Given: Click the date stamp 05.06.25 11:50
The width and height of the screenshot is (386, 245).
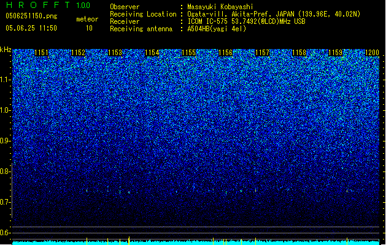Looking at the screenshot, I should pyautogui.click(x=31, y=28).
